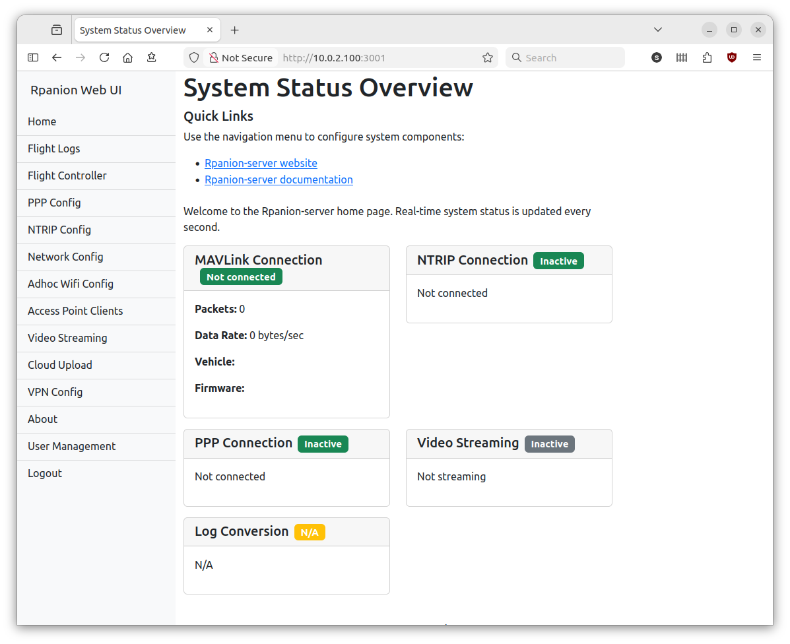Viewport: 790px width, 644px height.
Task: Click Logout in the sidebar
Action: (x=45, y=473)
